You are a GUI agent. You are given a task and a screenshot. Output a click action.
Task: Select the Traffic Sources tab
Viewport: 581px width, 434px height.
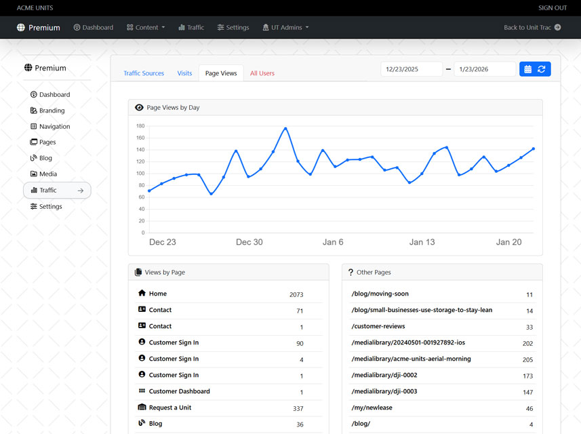(x=144, y=73)
